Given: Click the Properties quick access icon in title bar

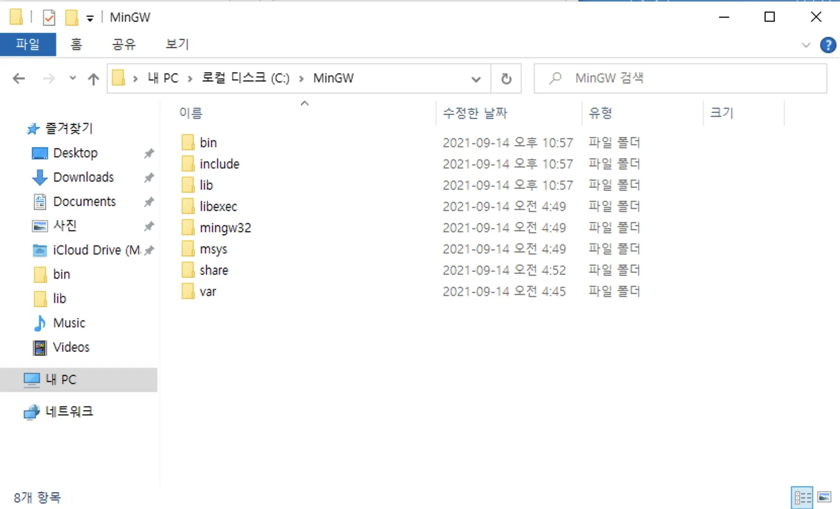Looking at the screenshot, I should coord(49,18).
